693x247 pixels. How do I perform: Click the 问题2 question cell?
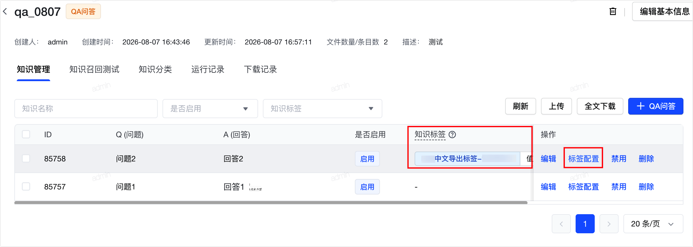[126, 159]
